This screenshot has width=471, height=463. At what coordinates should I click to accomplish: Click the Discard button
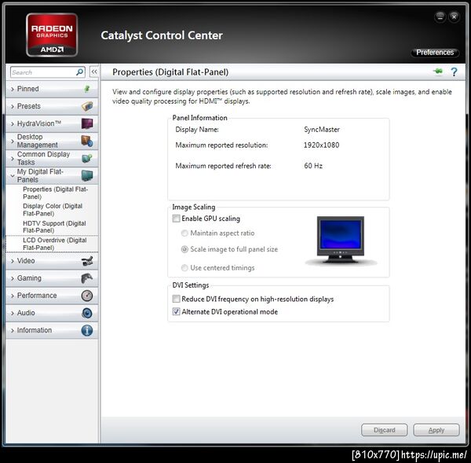coord(384,430)
